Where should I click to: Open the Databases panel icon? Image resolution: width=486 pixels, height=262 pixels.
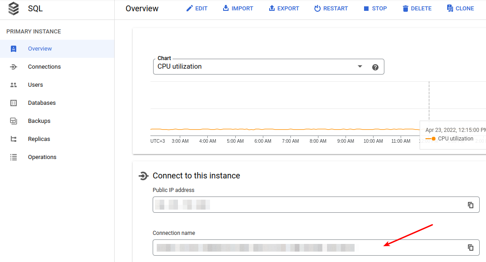pyautogui.click(x=14, y=103)
